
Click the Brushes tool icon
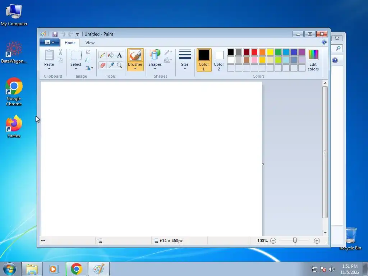(x=135, y=55)
